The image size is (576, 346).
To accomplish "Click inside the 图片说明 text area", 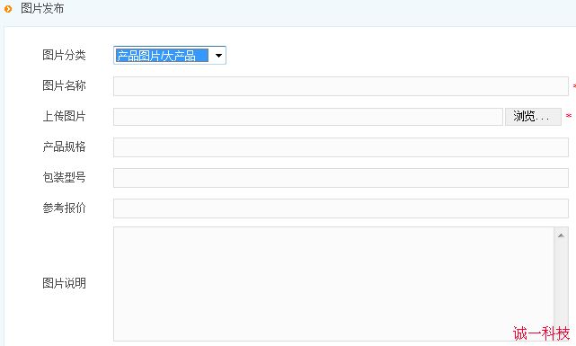I will [x=333, y=284].
